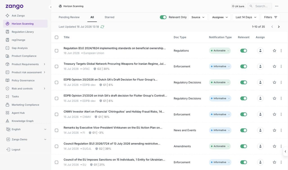Open the Source dropdown filter
This screenshot has height=170, width=288.
point(198,17)
